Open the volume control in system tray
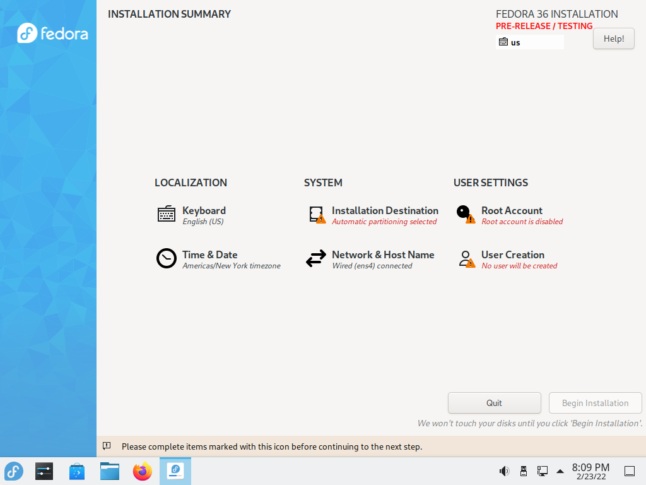Image resolution: width=646 pixels, height=485 pixels. click(x=504, y=471)
